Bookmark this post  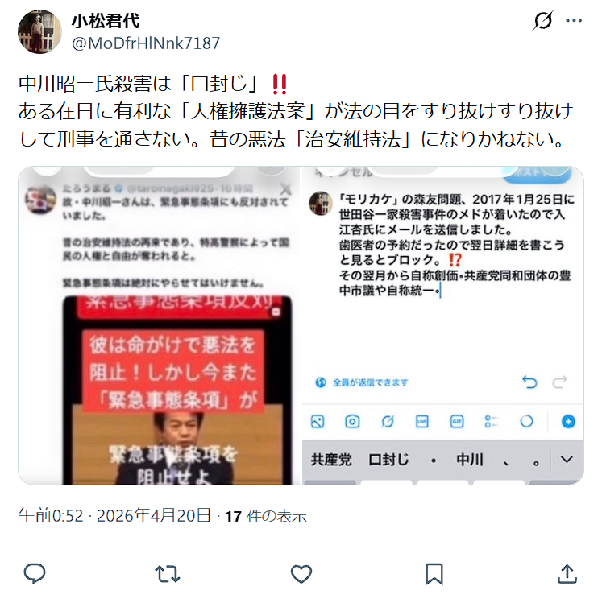tap(434, 574)
